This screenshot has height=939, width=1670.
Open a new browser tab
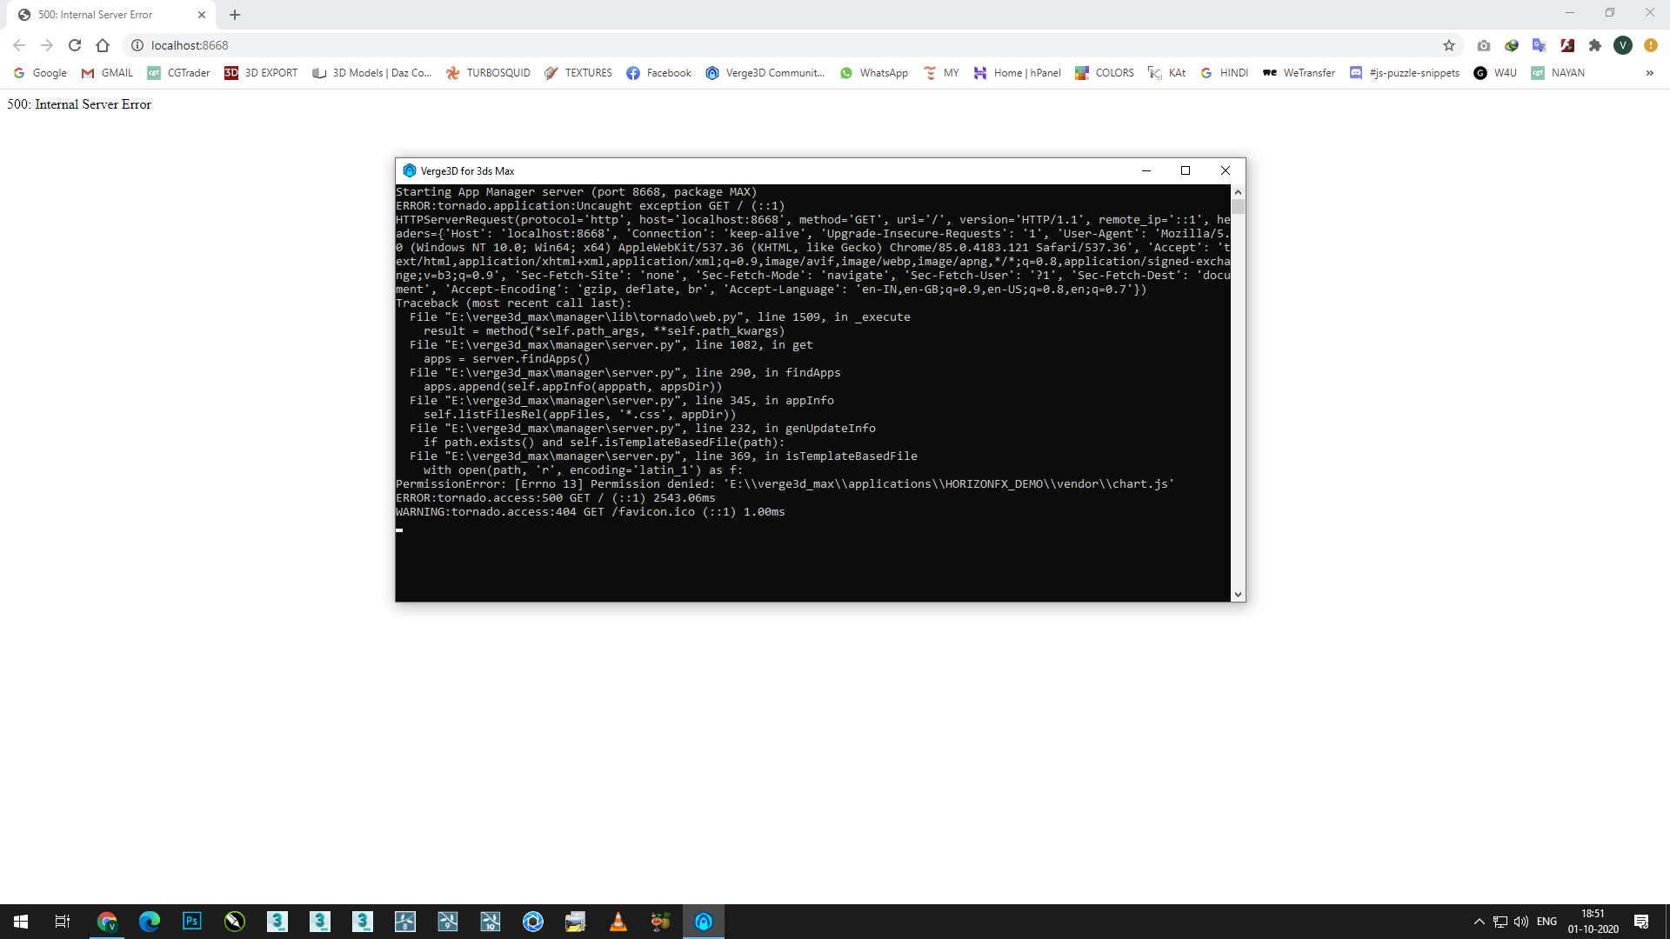coord(235,15)
